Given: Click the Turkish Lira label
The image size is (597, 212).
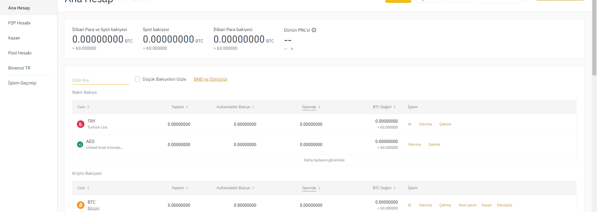Looking at the screenshot, I should tap(97, 127).
